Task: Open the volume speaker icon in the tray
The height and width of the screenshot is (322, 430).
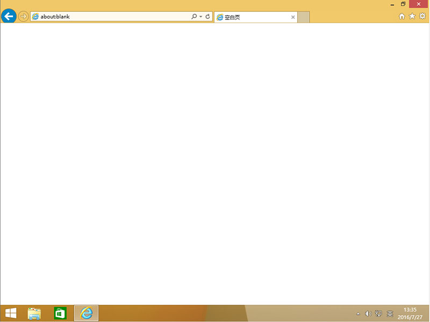Action: [368, 313]
